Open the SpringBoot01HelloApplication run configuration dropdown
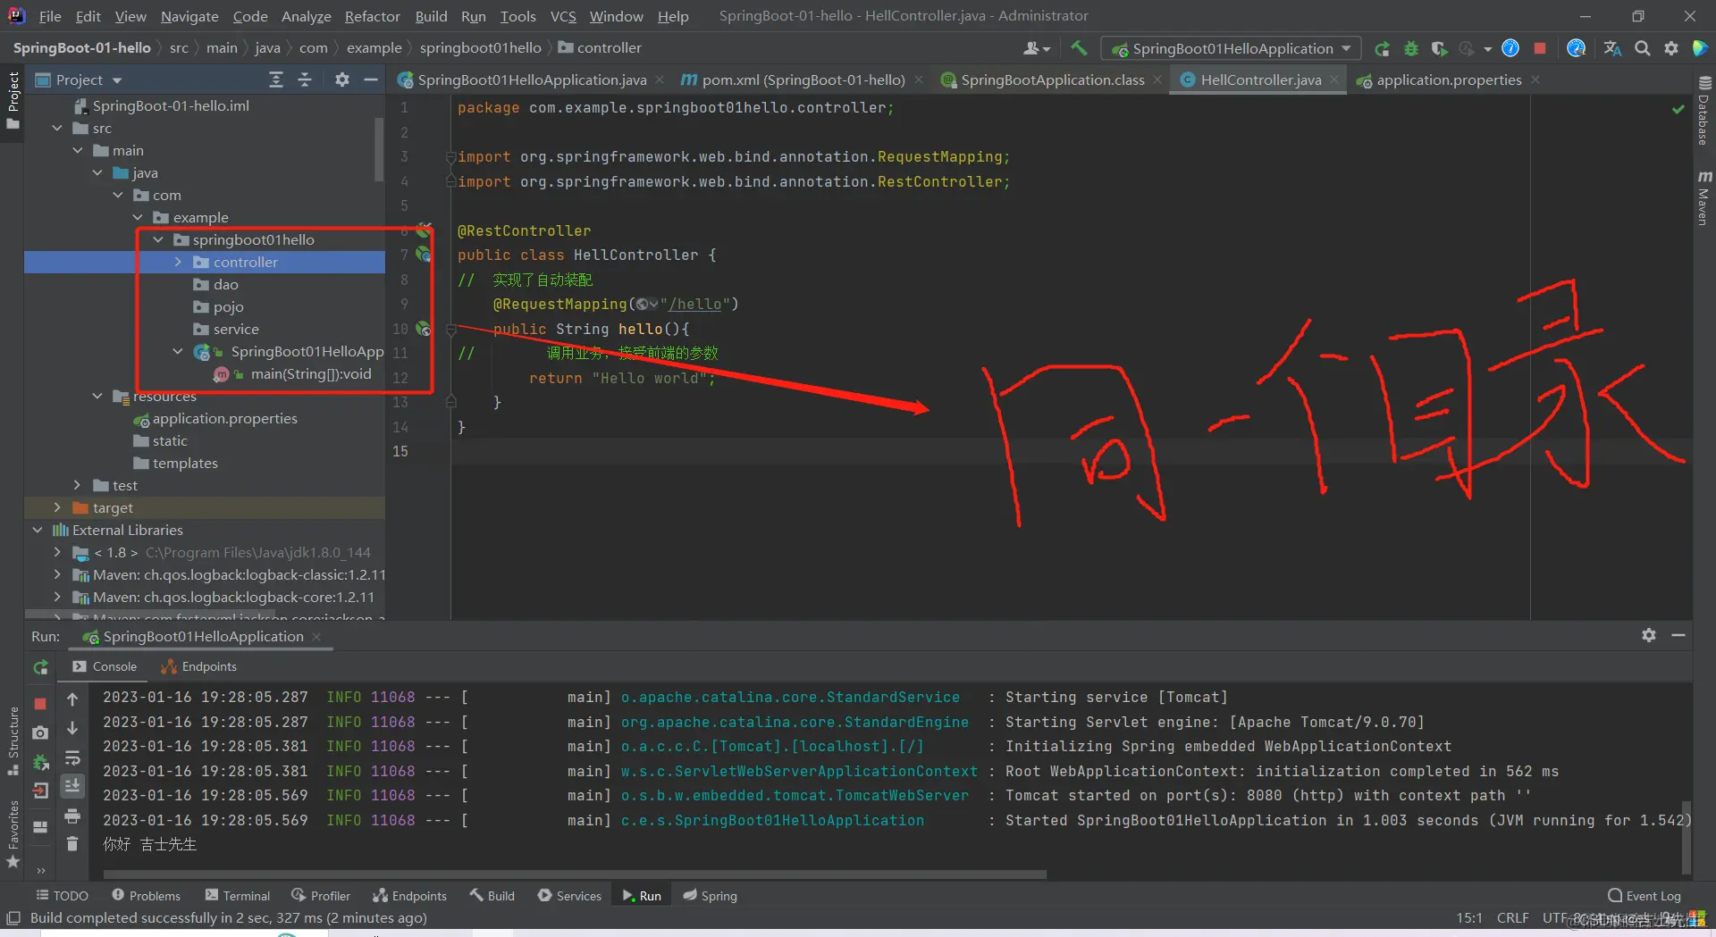Viewport: 1716px width, 937px height. (1232, 48)
